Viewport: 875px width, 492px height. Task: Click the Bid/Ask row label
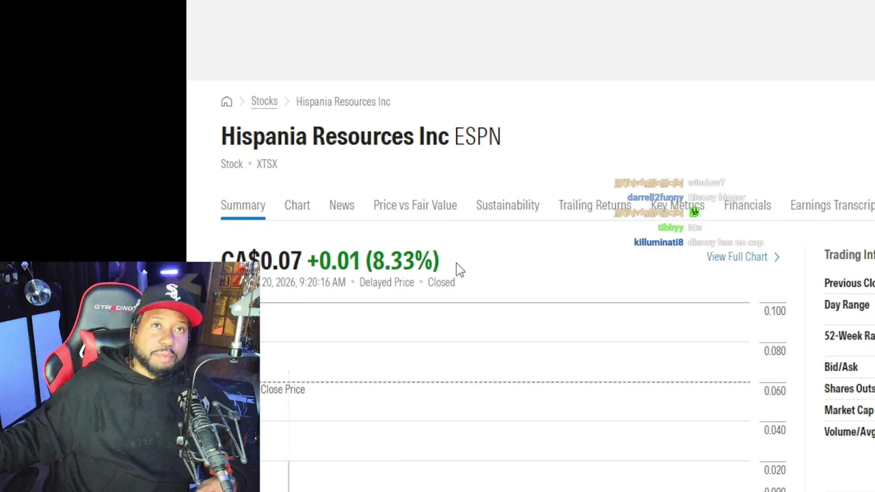click(841, 367)
